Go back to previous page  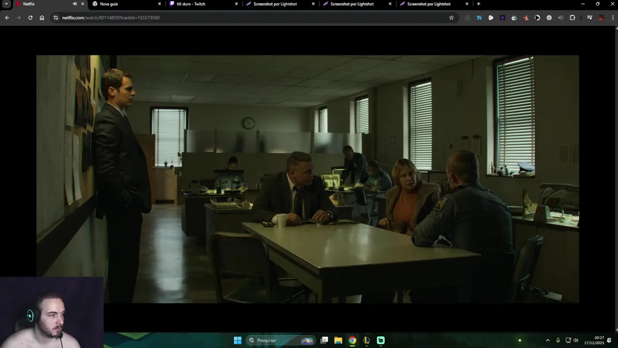7,17
